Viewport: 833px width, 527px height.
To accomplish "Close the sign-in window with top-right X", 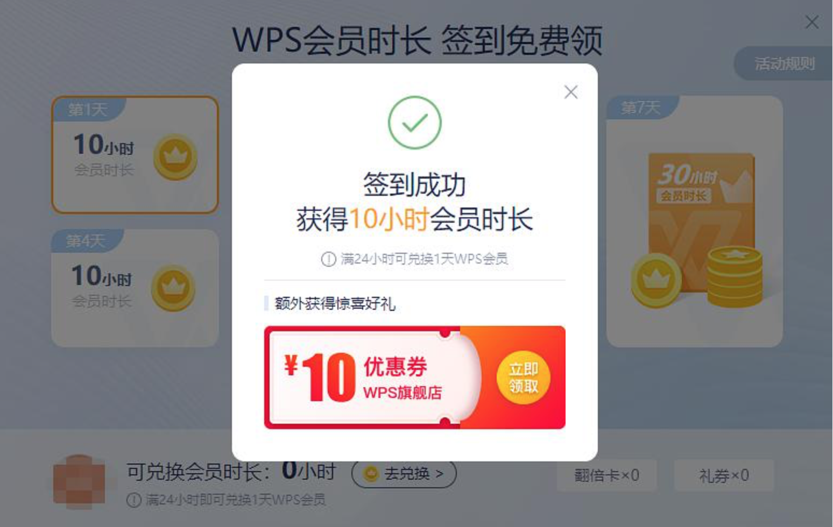I will click(x=811, y=22).
